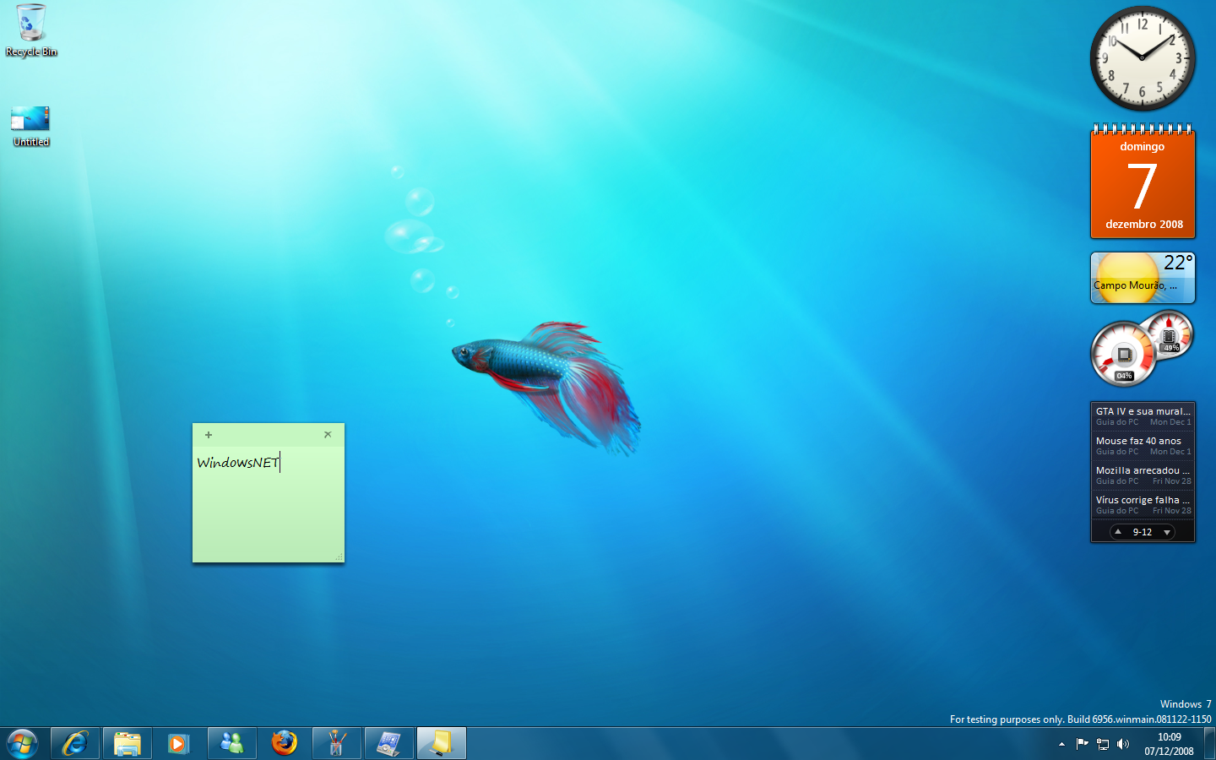Show next headlines in feed gadget
The height and width of the screenshot is (760, 1216).
(x=1167, y=532)
